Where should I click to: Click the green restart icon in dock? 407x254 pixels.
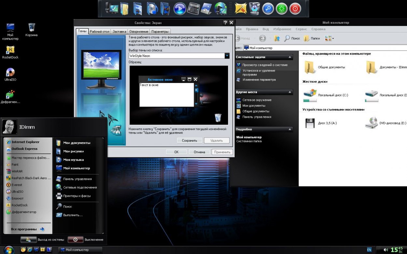click(x=282, y=8)
